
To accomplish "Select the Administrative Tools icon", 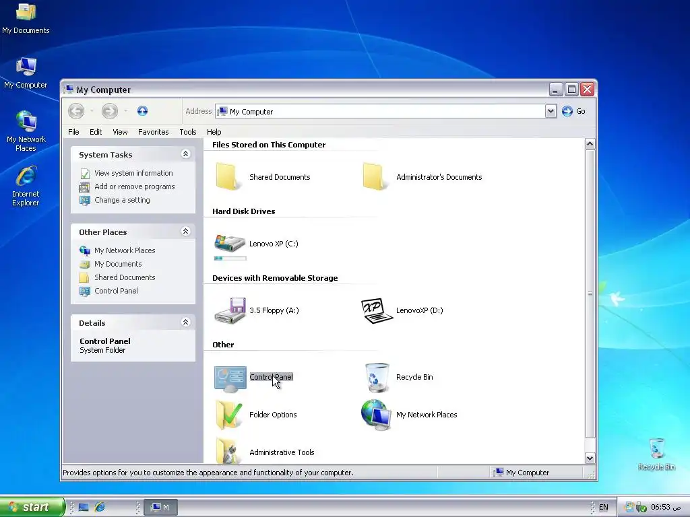I will point(229,451).
